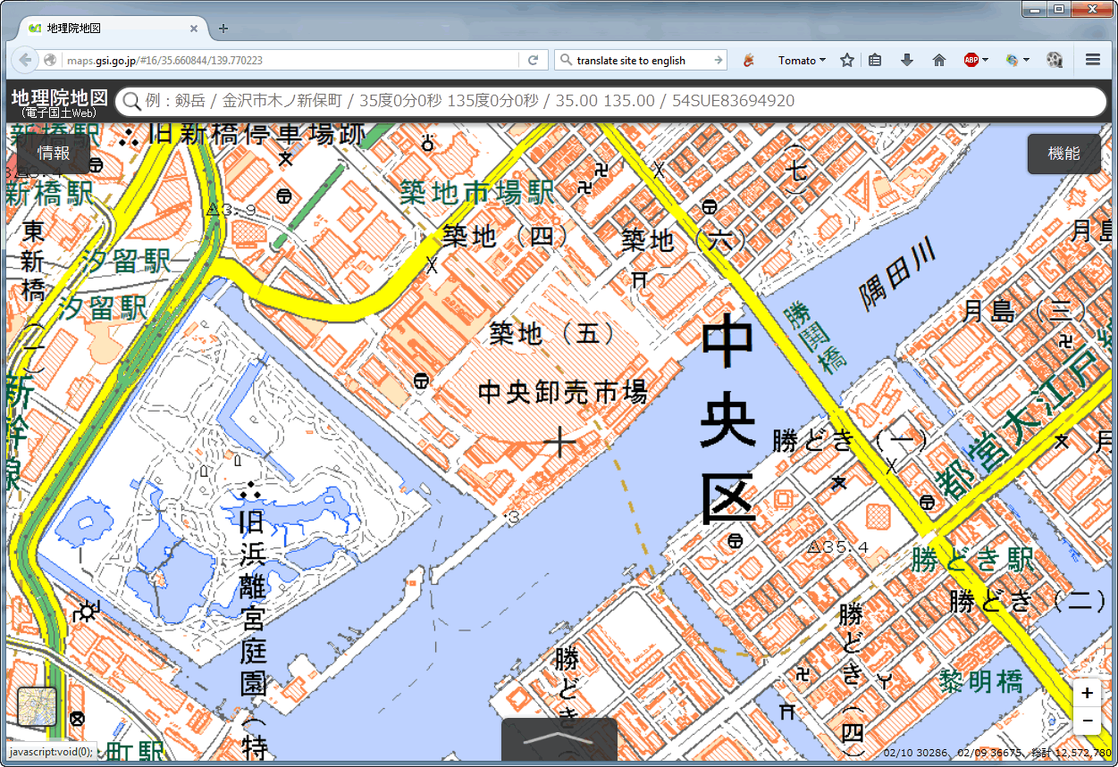Open the 機能 functions menu
Screen dimensions: 1118x767
(x=1063, y=154)
